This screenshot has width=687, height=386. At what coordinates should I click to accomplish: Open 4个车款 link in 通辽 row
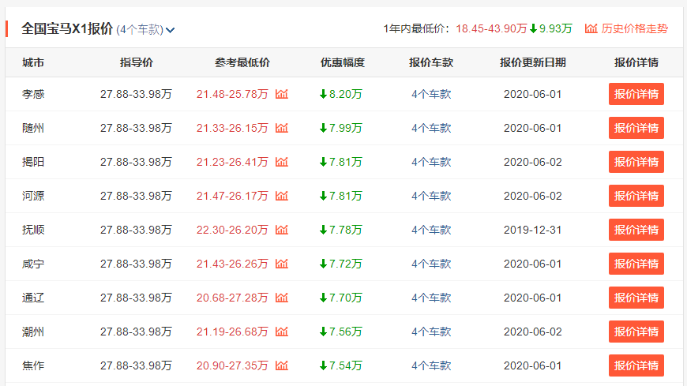point(431,298)
